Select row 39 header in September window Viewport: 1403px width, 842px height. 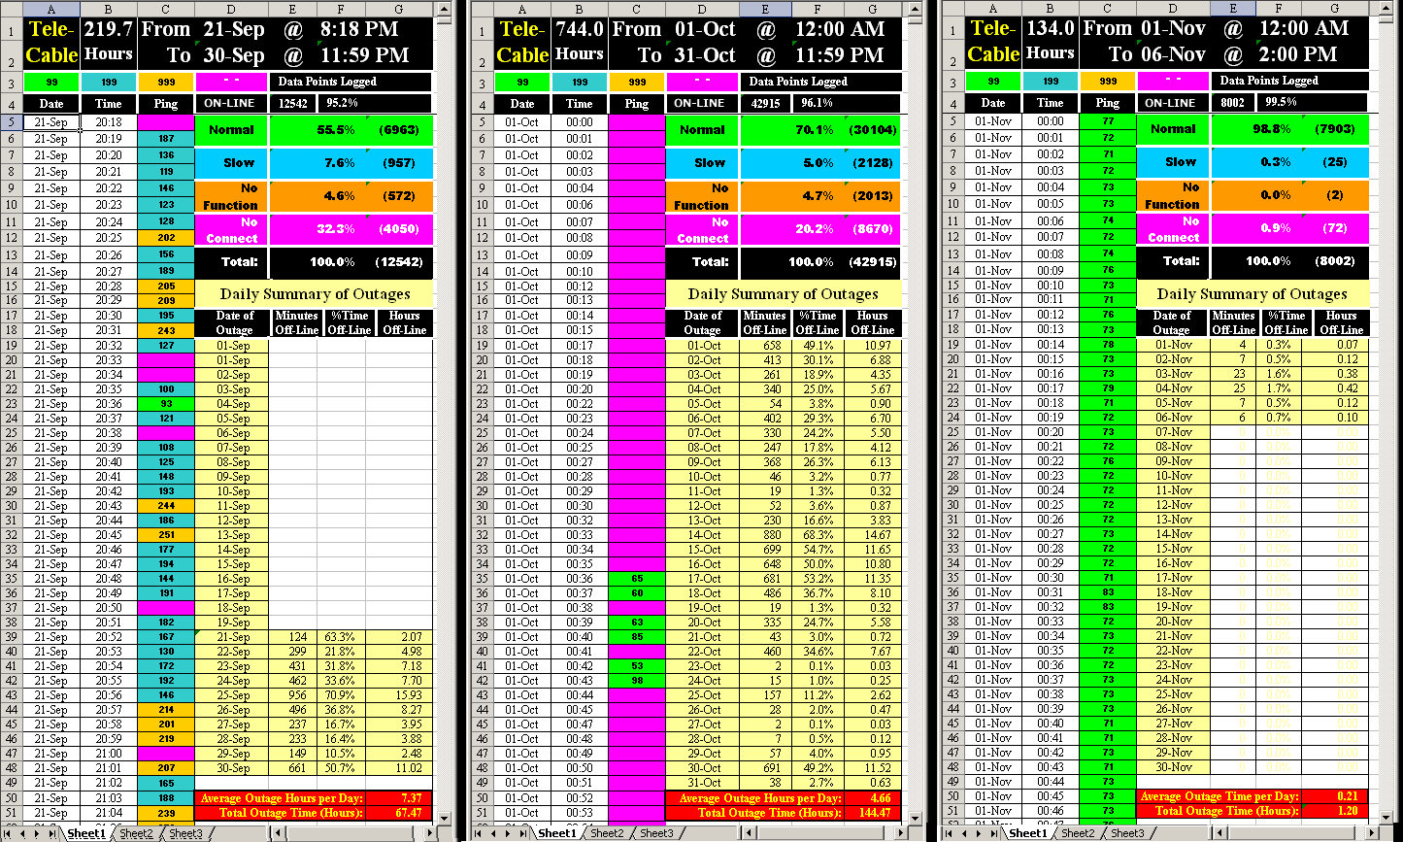pos(11,637)
